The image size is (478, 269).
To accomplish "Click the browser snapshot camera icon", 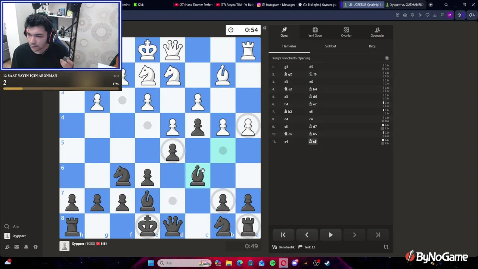I will (405, 15).
